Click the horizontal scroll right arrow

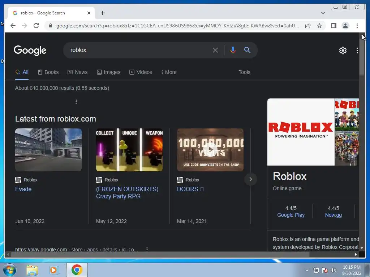(356, 254)
